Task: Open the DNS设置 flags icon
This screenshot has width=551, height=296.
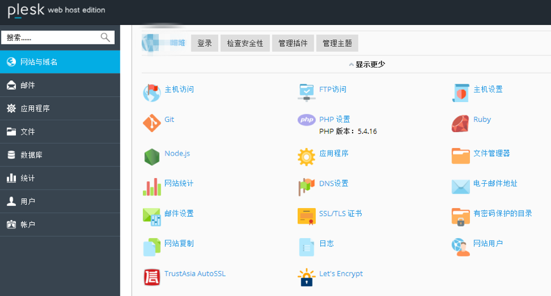Action: pyautogui.click(x=306, y=187)
